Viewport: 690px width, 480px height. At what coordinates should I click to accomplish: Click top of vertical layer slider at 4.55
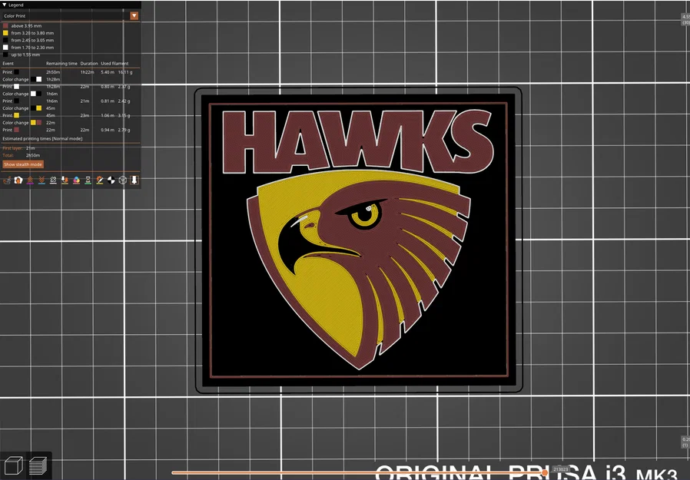pos(685,19)
